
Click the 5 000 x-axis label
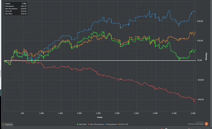[193, 113]
